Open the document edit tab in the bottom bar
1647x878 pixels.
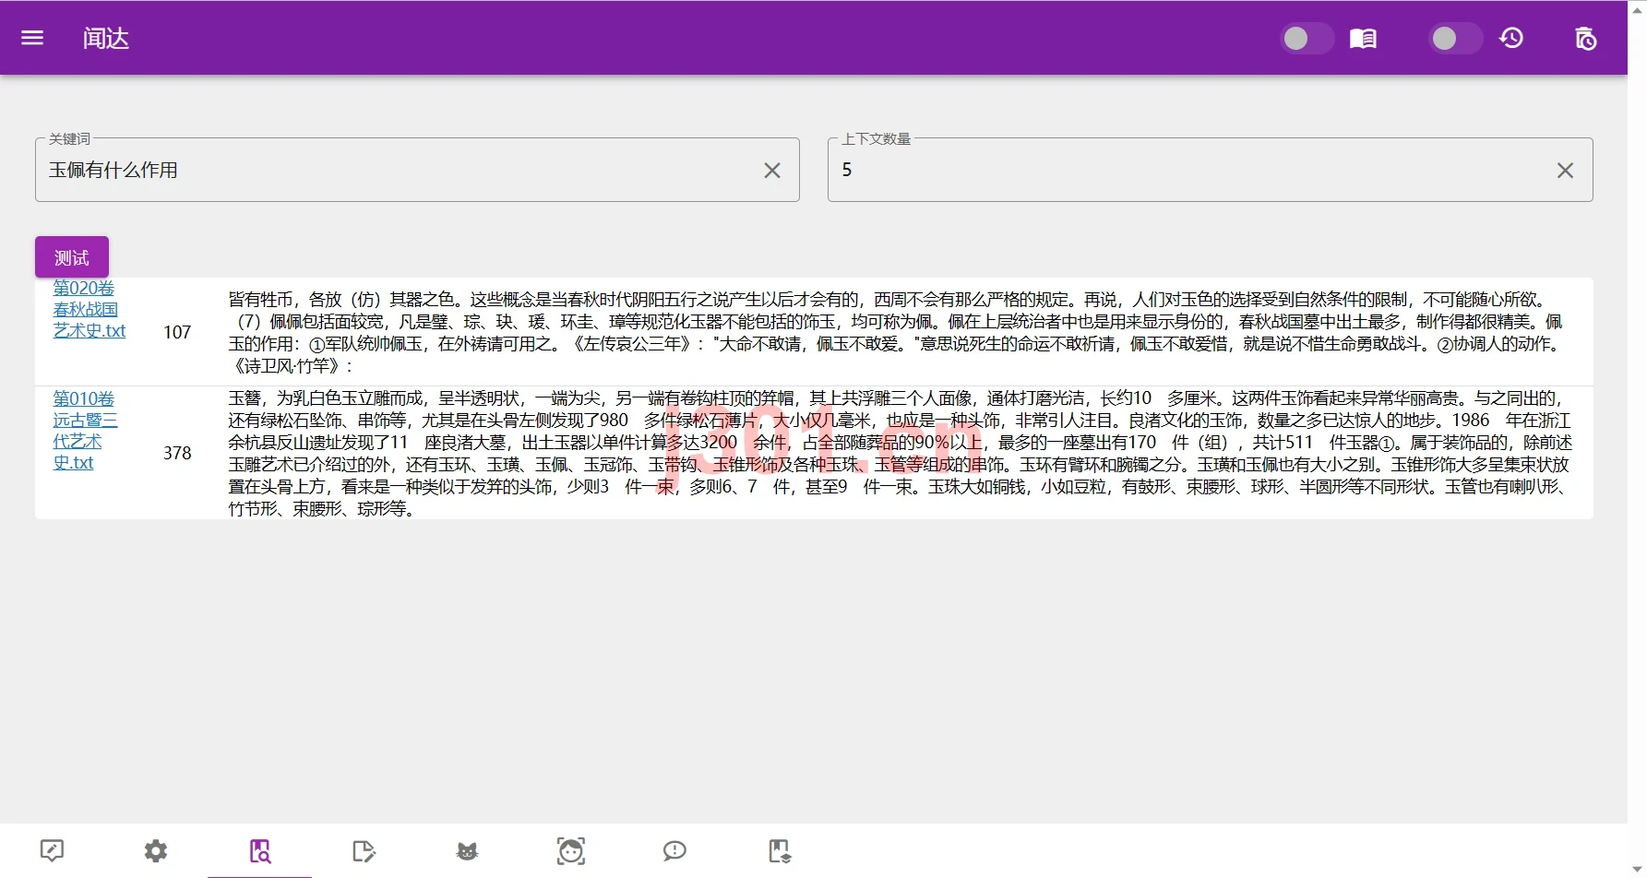point(364,850)
